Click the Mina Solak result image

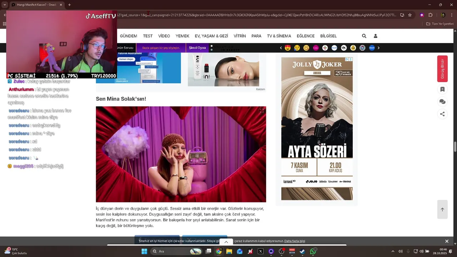coord(181,154)
